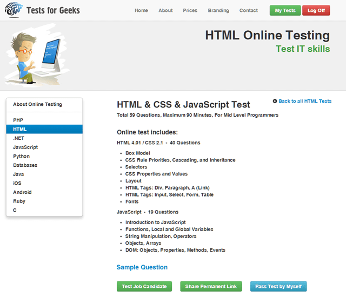The image size is (346, 304).
Task: Click the Fonts list item
Action: (x=132, y=201)
